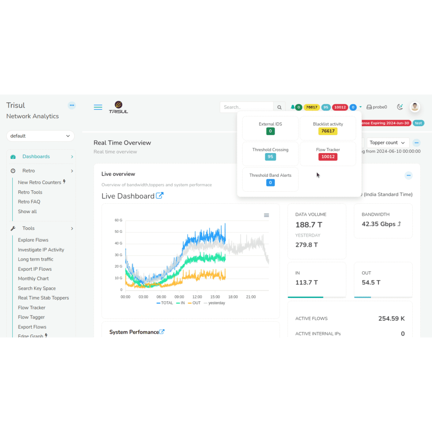
Task: Open Investigate IP Activity
Action: click(x=41, y=250)
